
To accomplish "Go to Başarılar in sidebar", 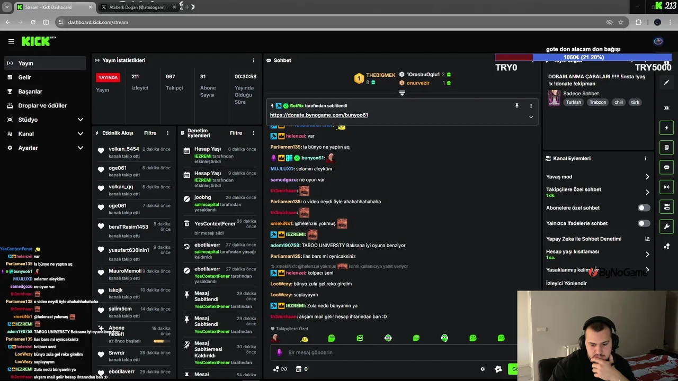I will (45, 92).
